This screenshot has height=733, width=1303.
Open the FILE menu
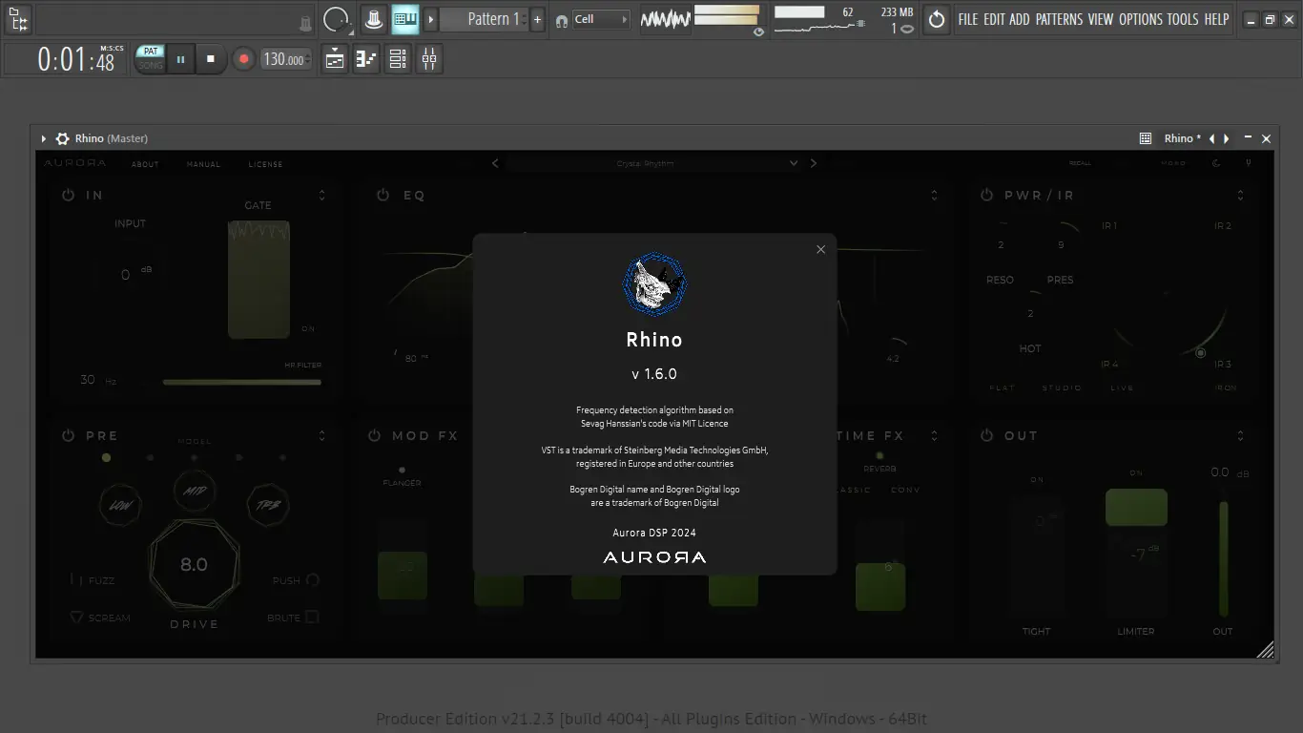point(968,19)
